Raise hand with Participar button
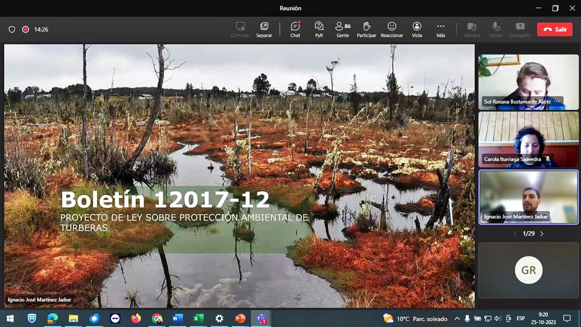Image resolution: width=581 pixels, height=327 pixels. pyautogui.click(x=367, y=29)
